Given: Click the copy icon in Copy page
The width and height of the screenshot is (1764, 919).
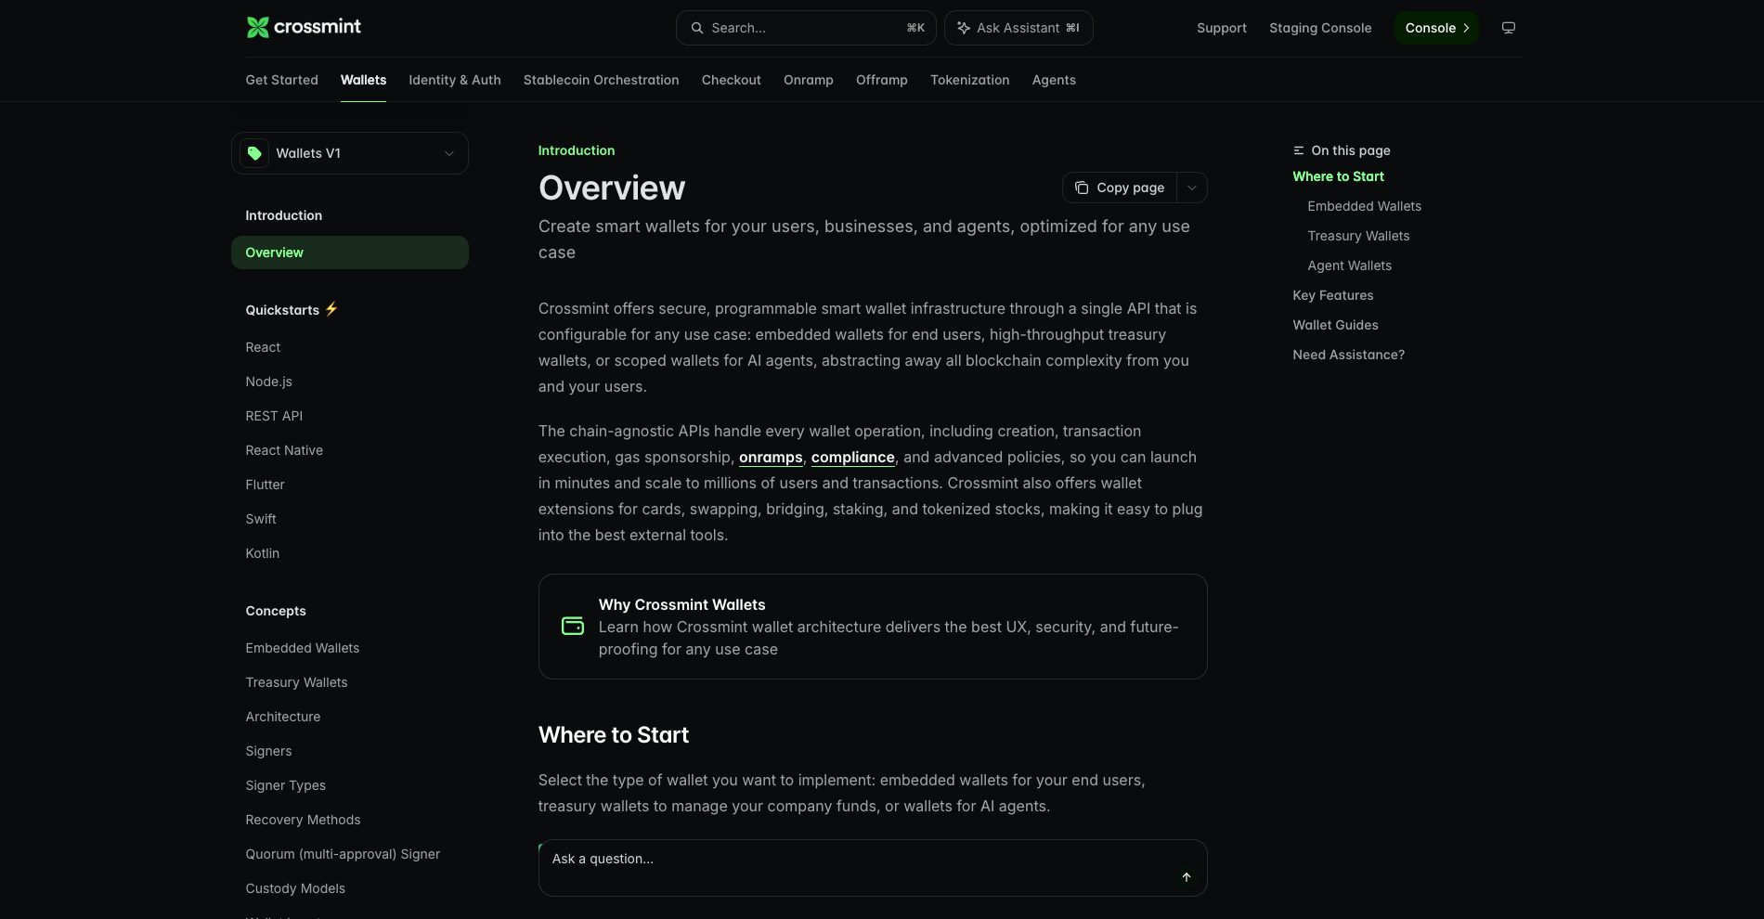Looking at the screenshot, I should 1082,188.
